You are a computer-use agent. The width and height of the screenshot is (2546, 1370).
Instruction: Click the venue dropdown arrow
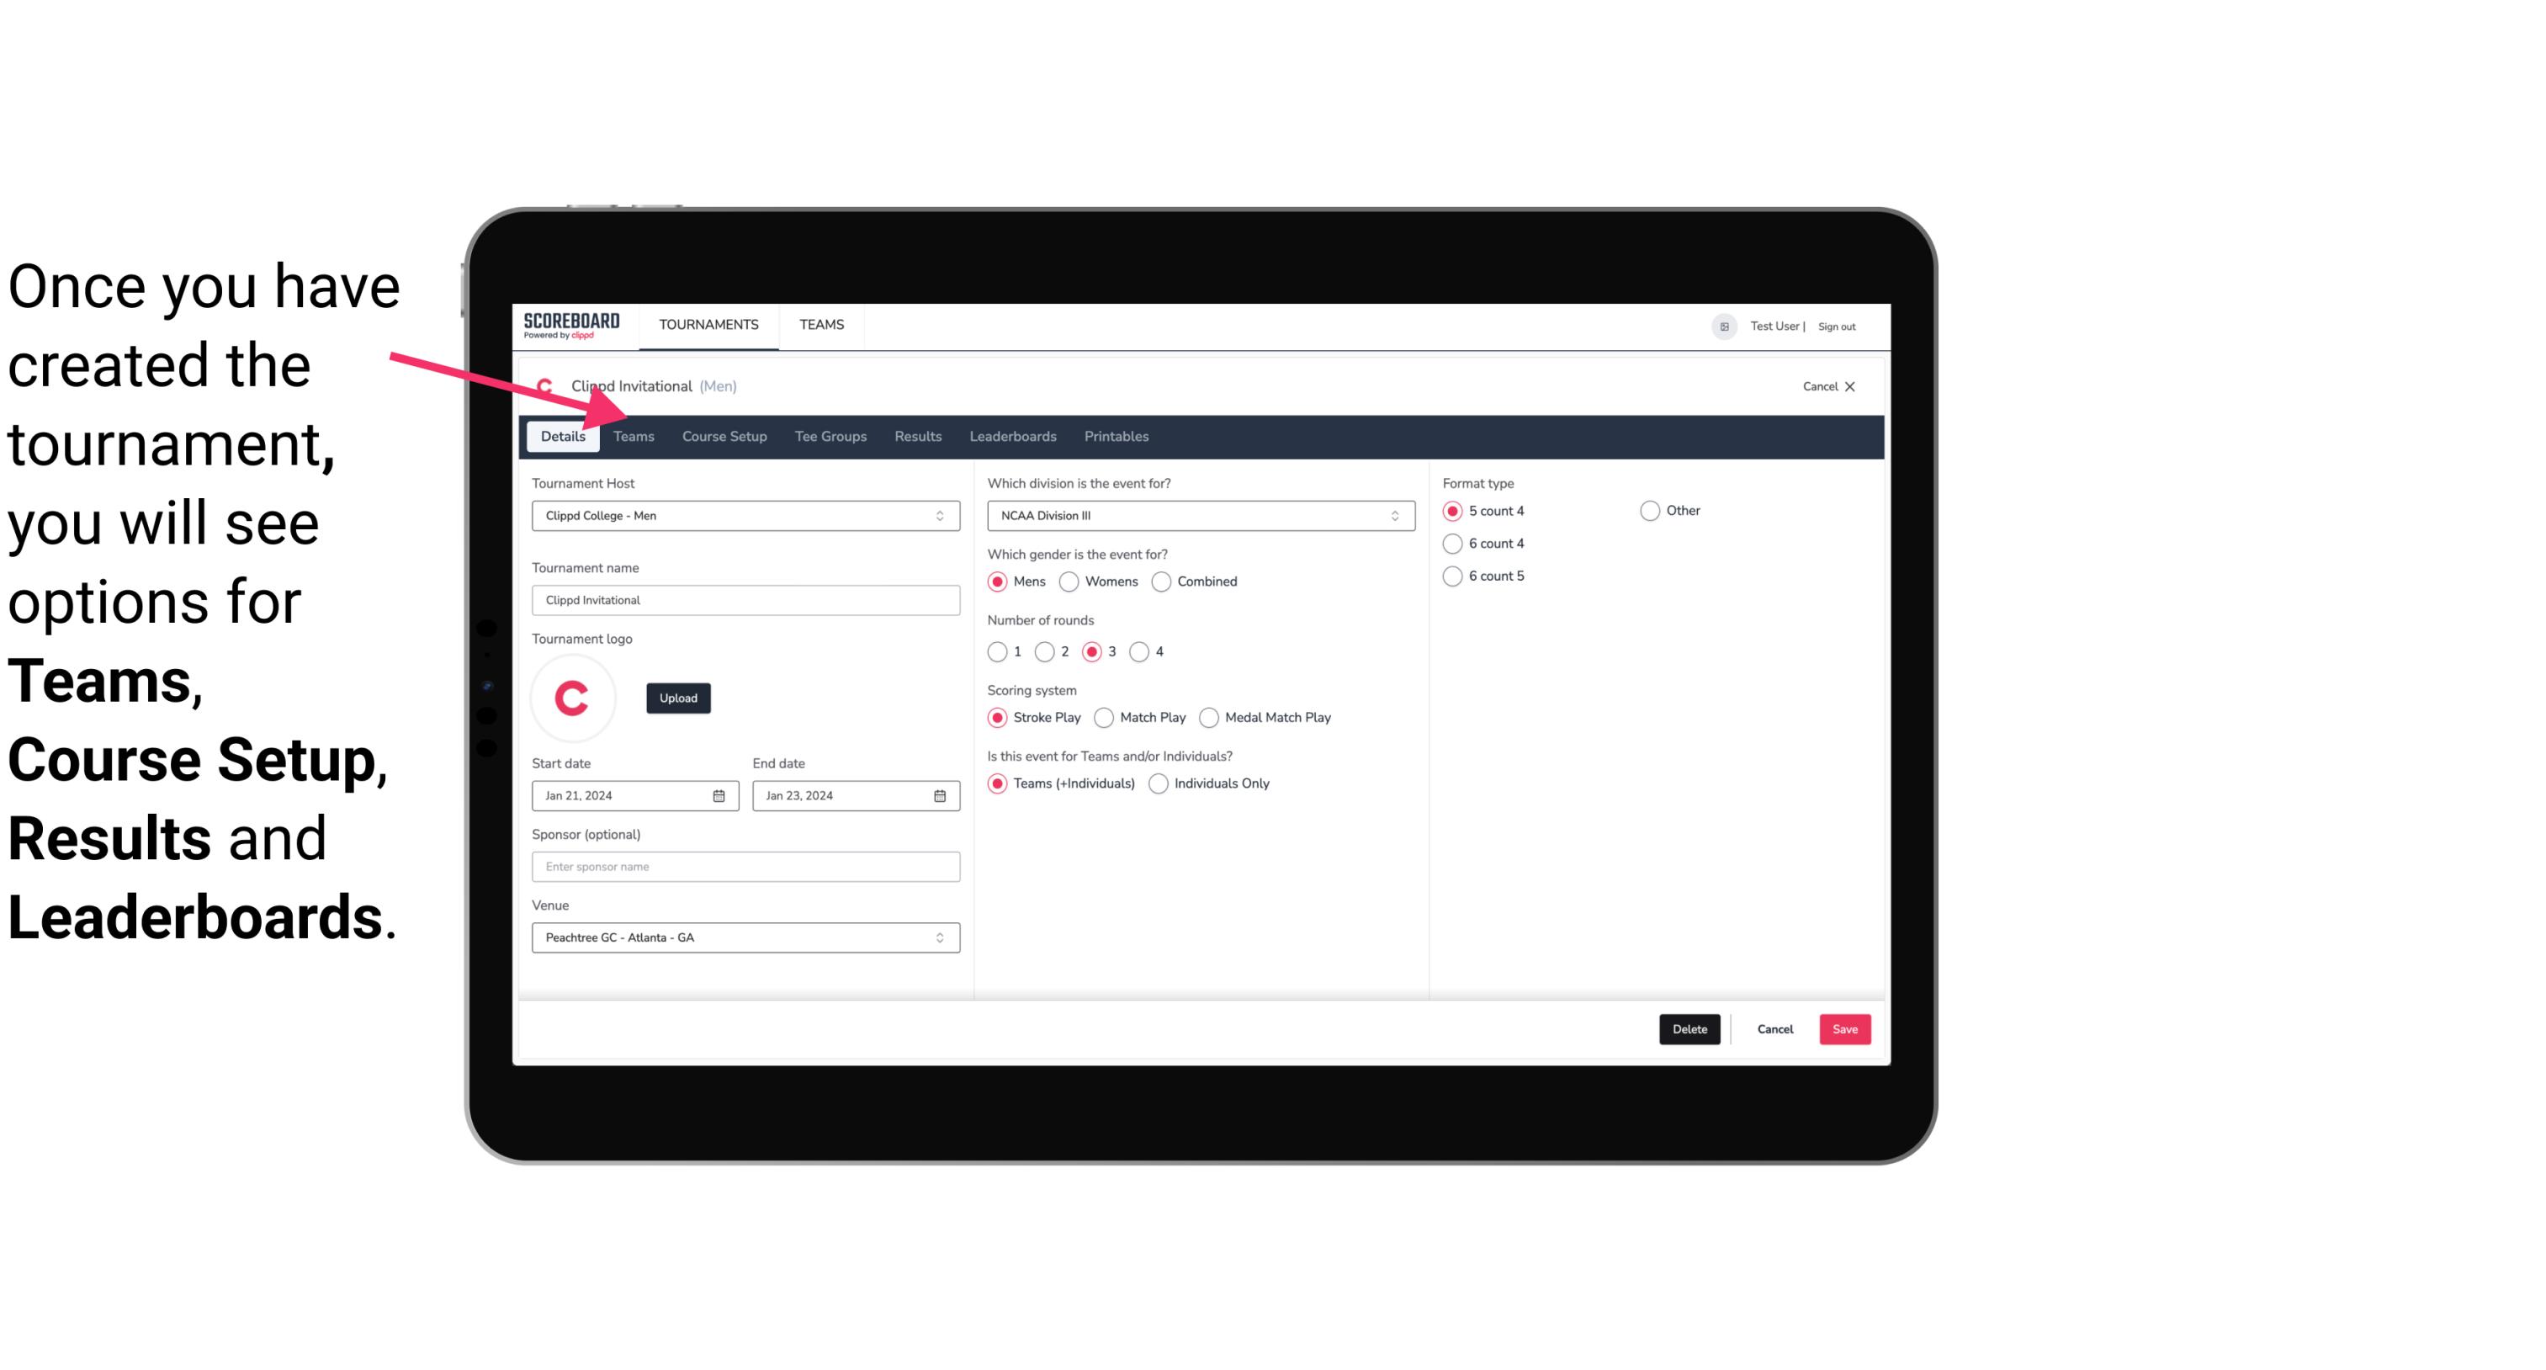(942, 937)
